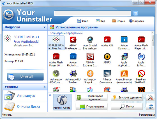Screen dimensions: 157x119
Task: Select the Half-Life lambda program icon
Action: [x=141, y=89]
